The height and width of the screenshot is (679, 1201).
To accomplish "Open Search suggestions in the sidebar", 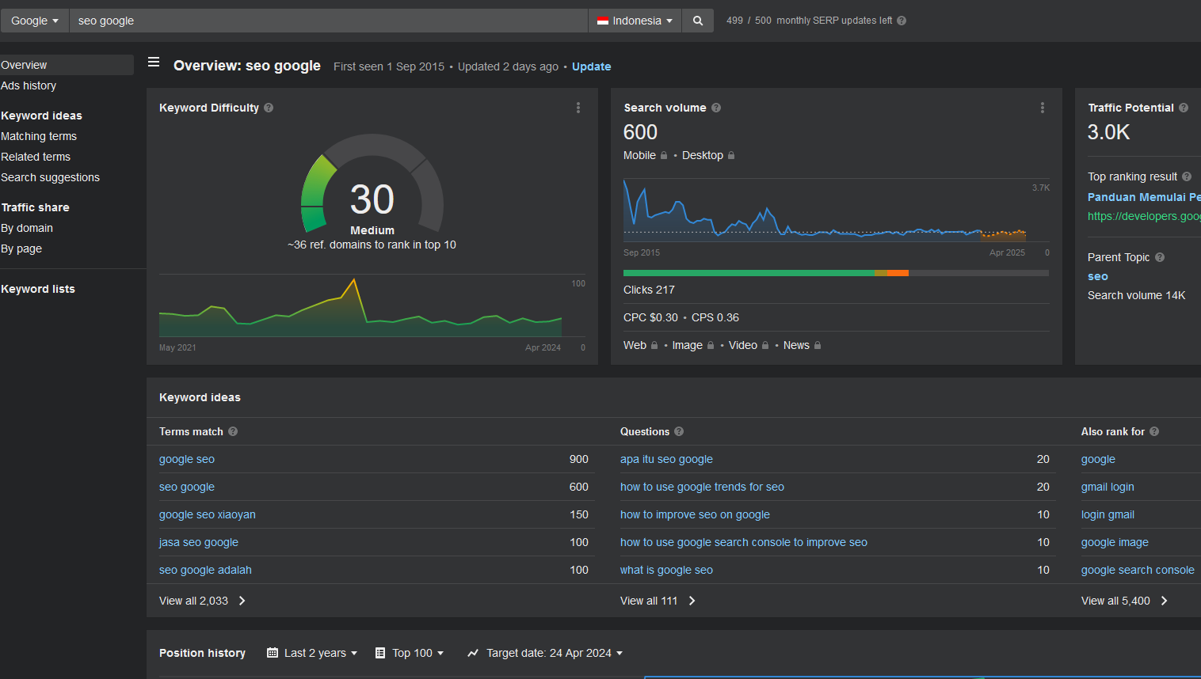I will click(x=50, y=177).
